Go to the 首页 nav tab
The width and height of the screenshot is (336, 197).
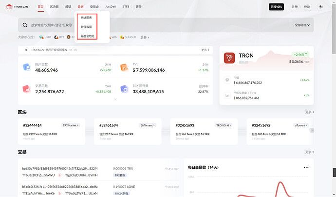pos(40,7)
